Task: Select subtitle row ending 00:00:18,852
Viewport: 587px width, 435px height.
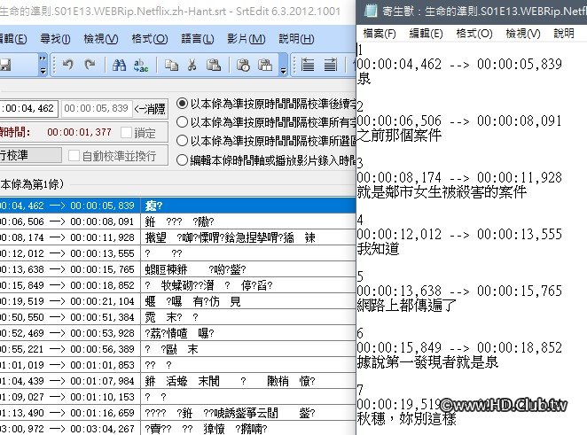Action: pos(178,285)
